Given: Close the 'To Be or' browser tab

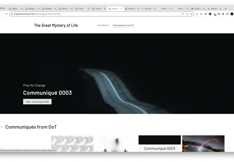Looking at the screenshot, I should (105, 9).
